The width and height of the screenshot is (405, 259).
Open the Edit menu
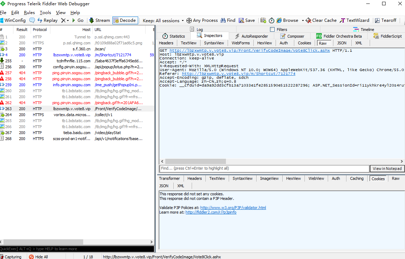pyautogui.click(x=15, y=13)
